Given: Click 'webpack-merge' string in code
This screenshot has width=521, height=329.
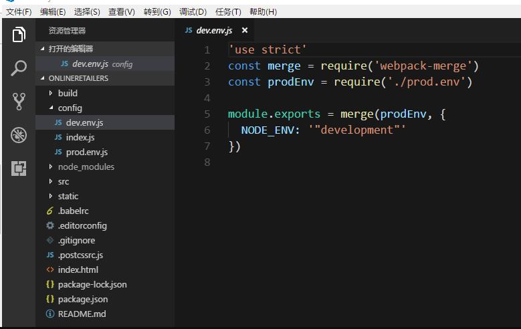Looking at the screenshot, I should pyautogui.click(x=423, y=66).
